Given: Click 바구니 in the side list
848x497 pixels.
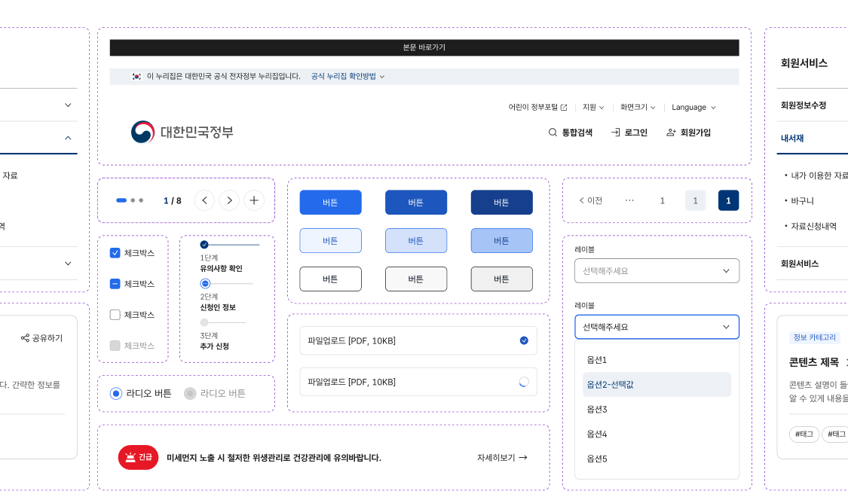Looking at the screenshot, I should [x=802, y=201].
